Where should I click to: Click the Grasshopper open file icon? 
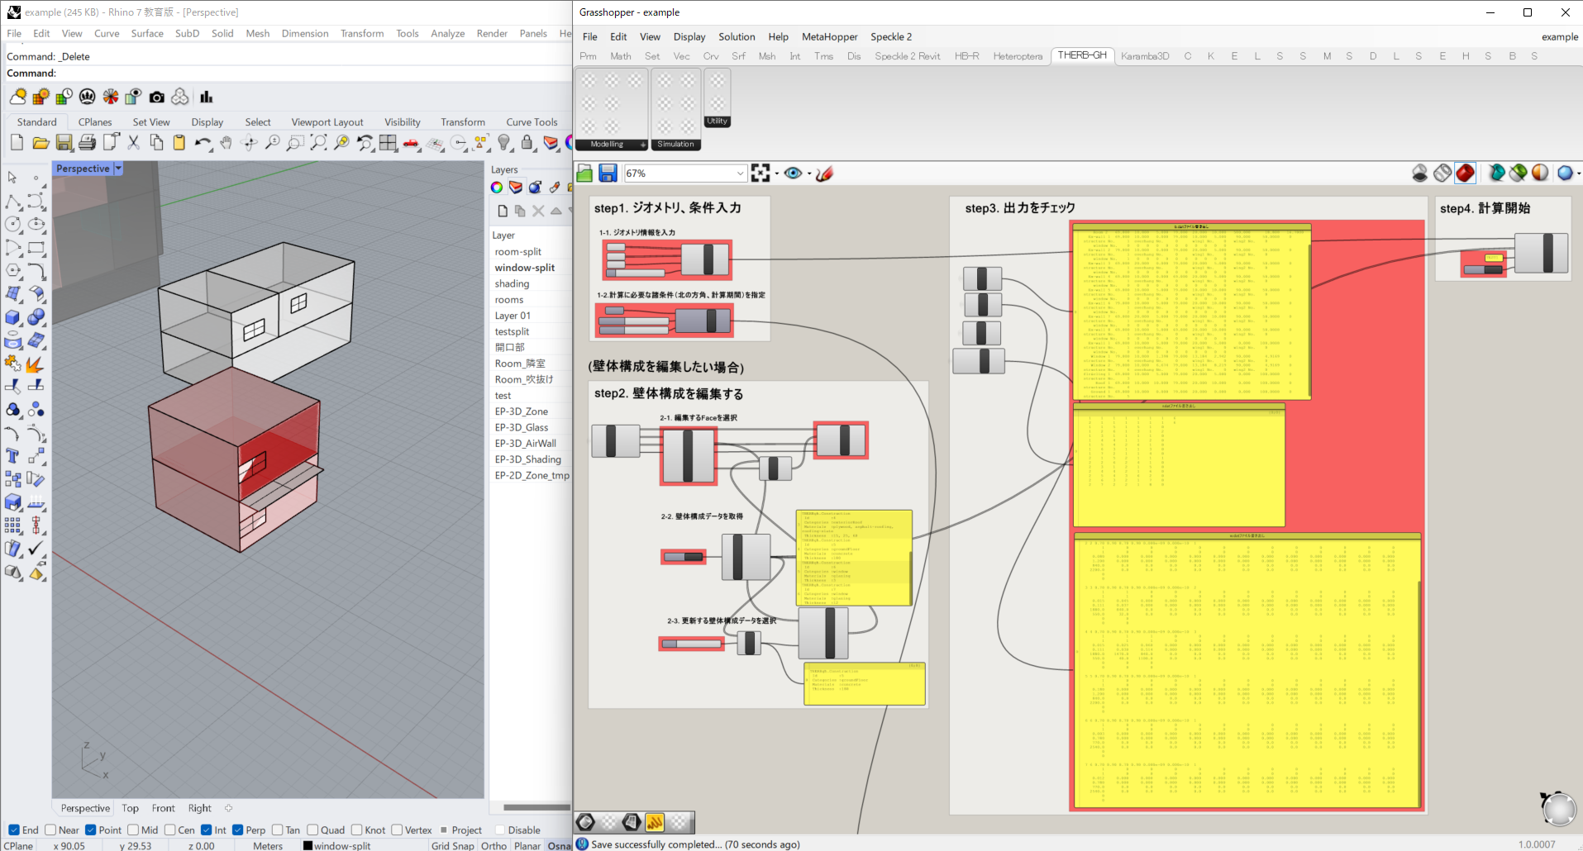point(585,173)
